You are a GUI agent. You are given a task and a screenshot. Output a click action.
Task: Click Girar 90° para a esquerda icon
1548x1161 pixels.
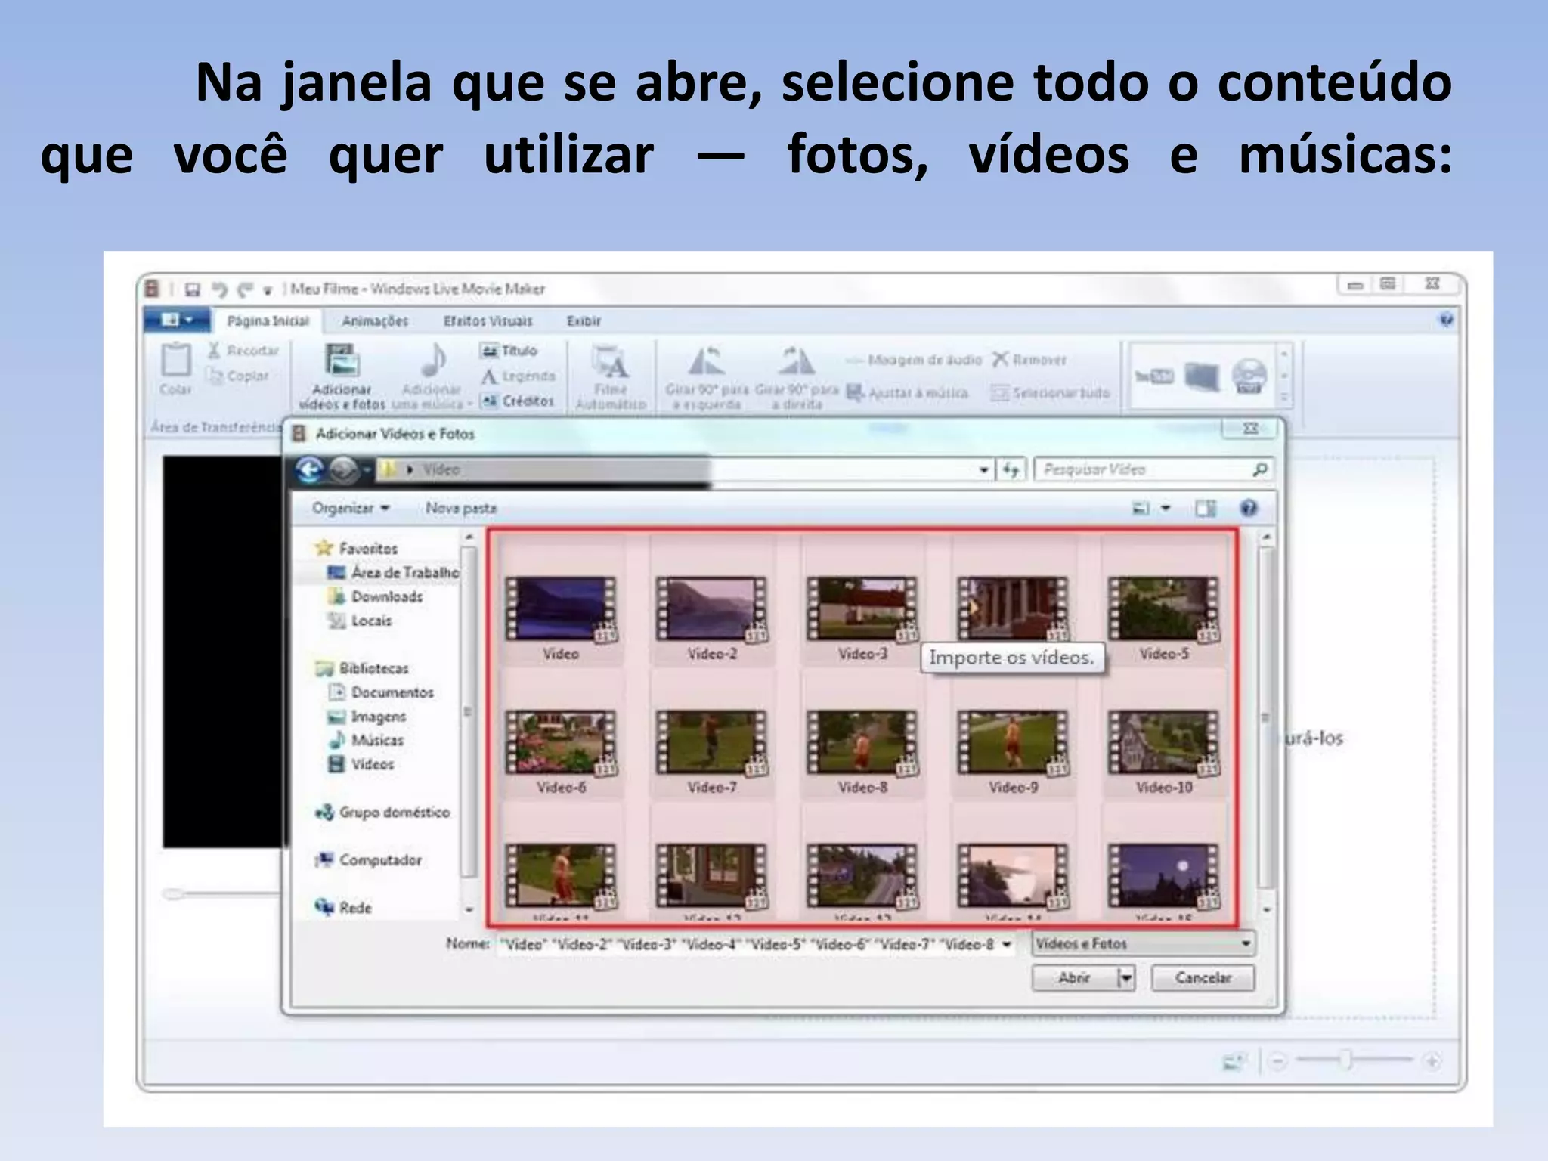click(x=707, y=361)
